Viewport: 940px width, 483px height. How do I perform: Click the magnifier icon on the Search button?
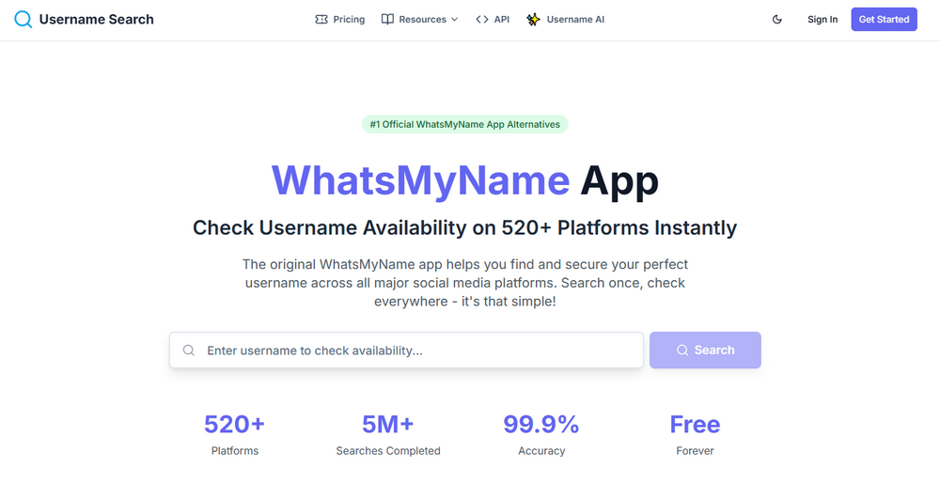[682, 350]
